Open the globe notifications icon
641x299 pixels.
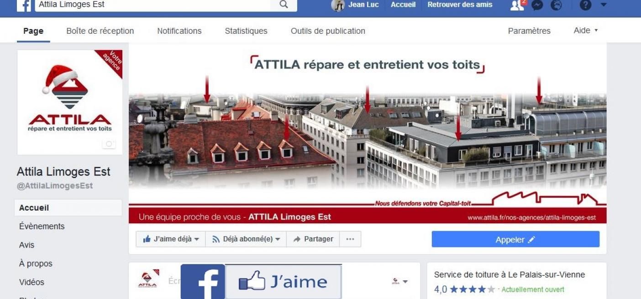pos(556,5)
